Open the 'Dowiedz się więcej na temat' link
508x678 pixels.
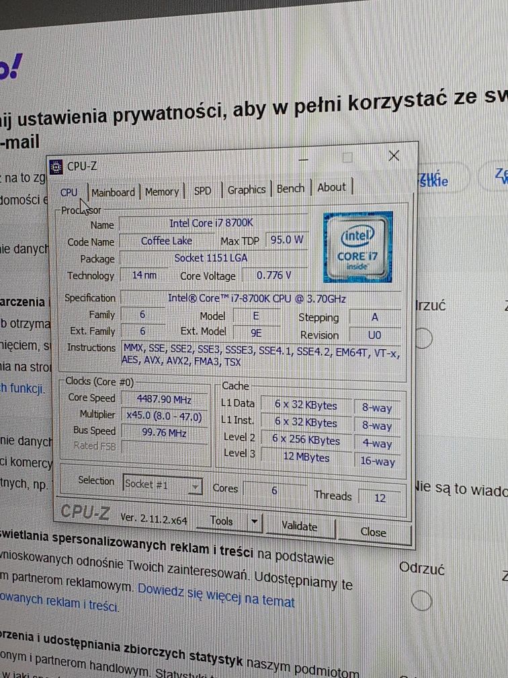pyautogui.click(x=216, y=594)
